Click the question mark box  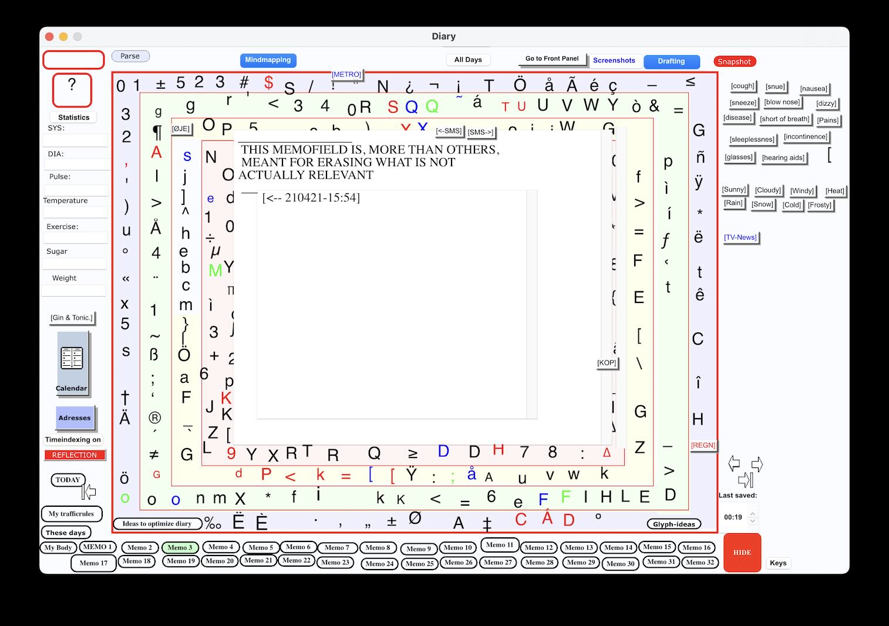tap(72, 89)
